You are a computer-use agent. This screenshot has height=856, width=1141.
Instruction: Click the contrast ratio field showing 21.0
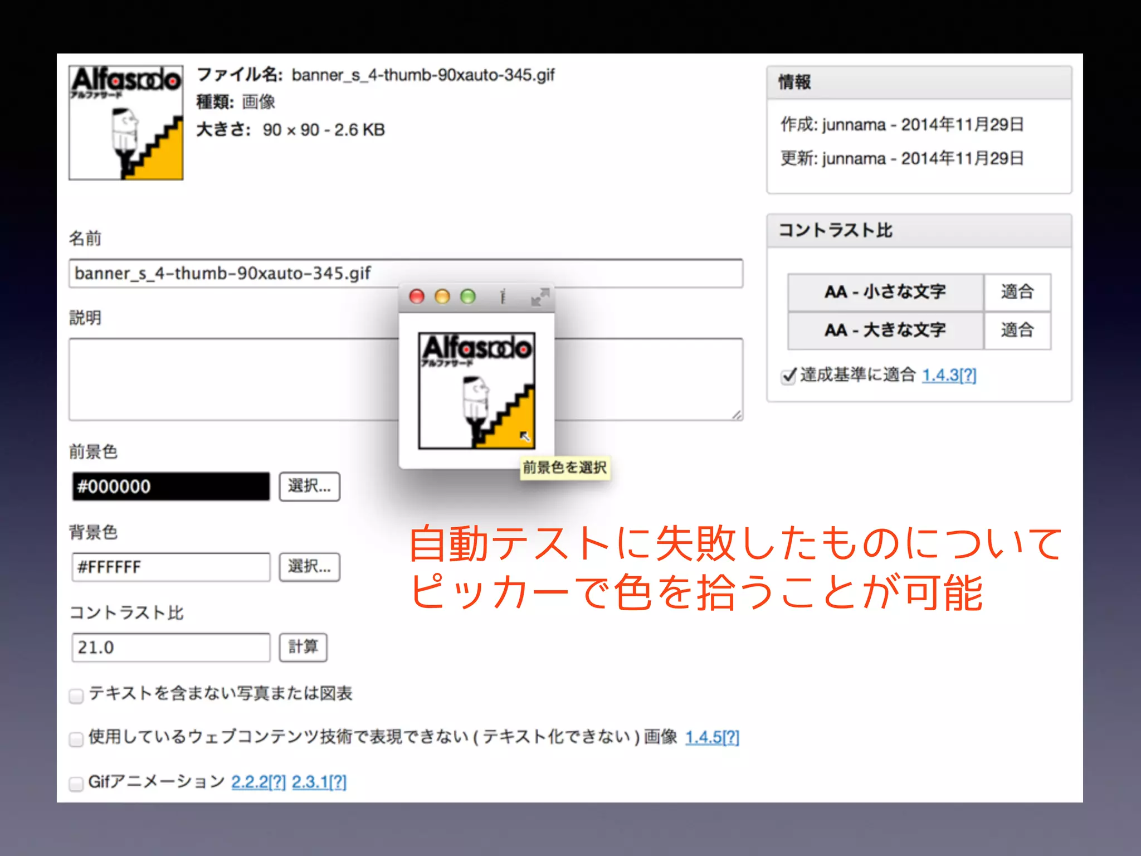(x=171, y=648)
